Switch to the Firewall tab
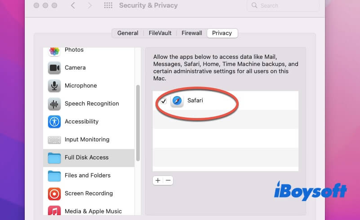This screenshot has width=360, height=220. (192, 33)
